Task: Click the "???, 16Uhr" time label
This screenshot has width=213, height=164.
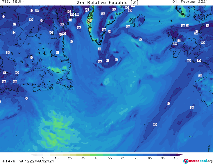Action: pyautogui.click(x=13, y=2)
